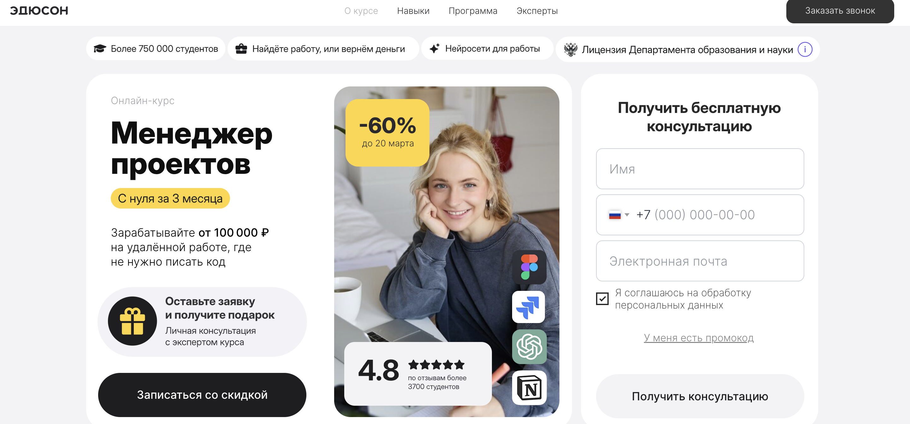Open the Навыки navigation item

pyautogui.click(x=413, y=11)
